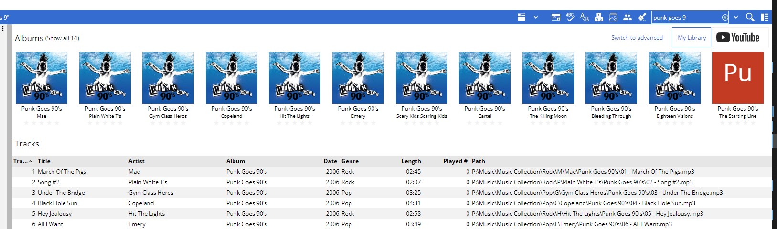777x229 pixels.
Task: Click the path ending '01 - March Of The Pigs.mp3'
Action: (583, 172)
